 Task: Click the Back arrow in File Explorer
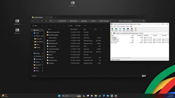pos(33,21)
